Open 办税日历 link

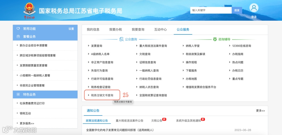point(238,71)
